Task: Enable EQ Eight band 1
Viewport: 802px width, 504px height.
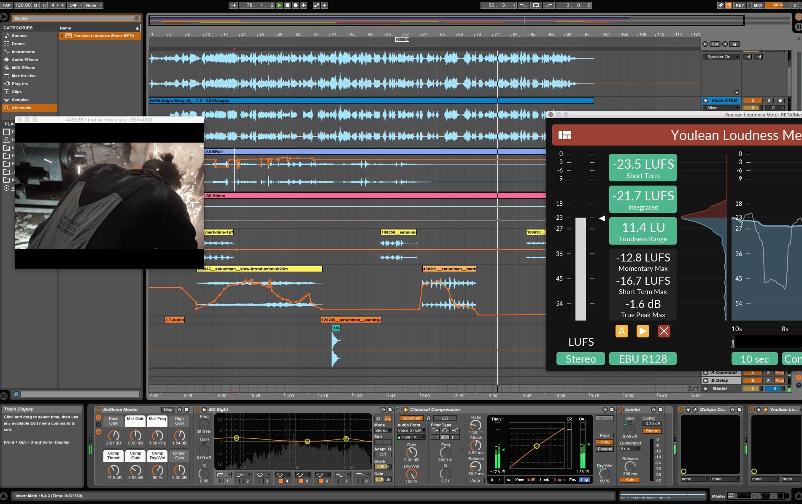Action: pyautogui.click(x=221, y=481)
